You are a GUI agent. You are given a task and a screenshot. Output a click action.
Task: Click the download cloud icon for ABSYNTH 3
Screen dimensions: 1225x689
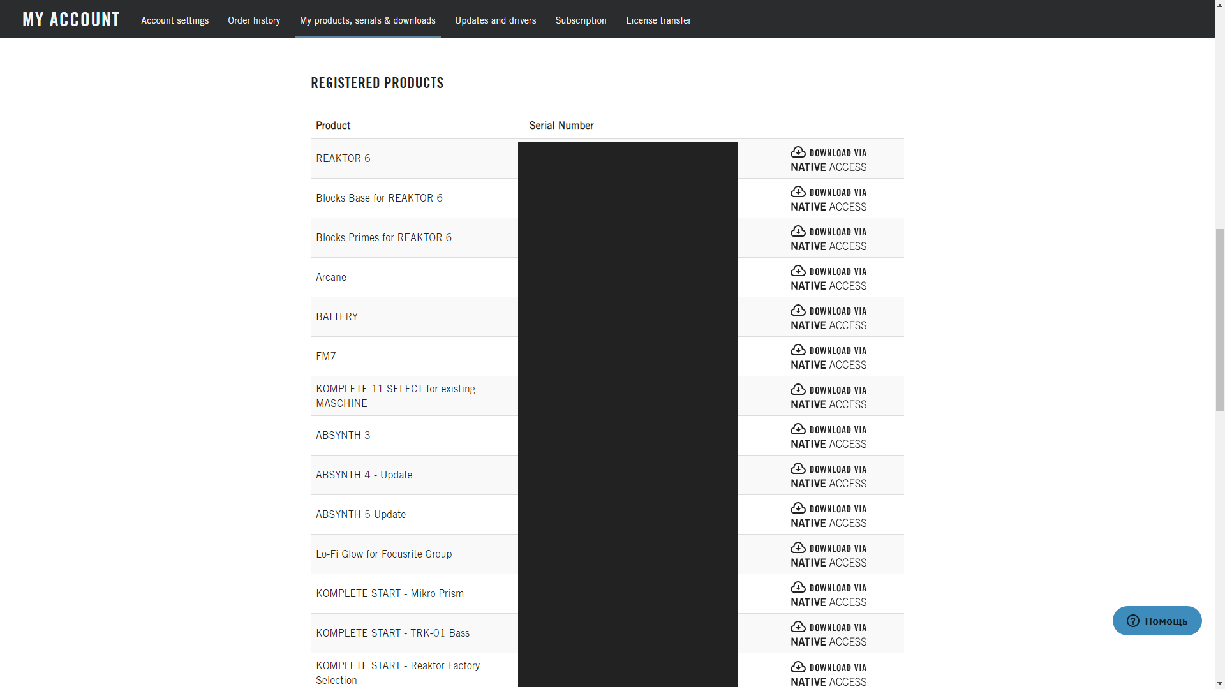[x=798, y=429]
